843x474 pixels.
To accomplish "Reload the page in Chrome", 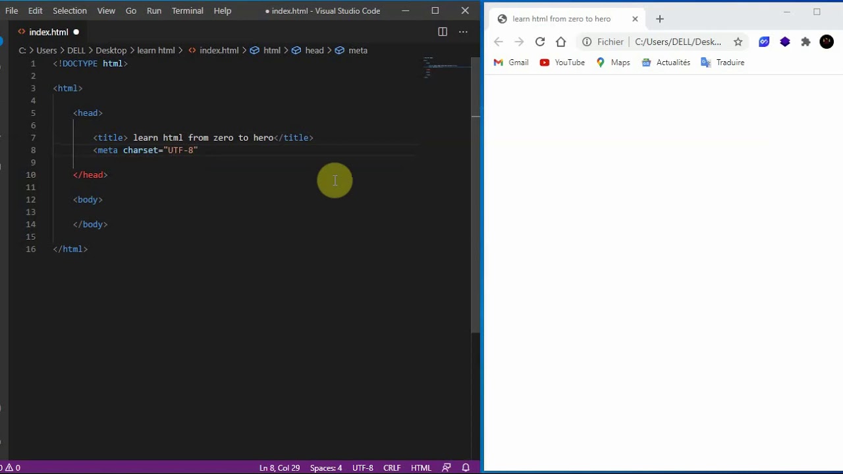I will pos(540,41).
